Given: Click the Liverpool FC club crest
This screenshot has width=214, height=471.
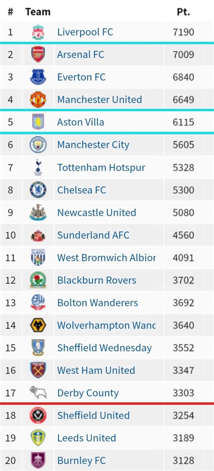Looking at the screenshot, I should (x=38, y=32).
